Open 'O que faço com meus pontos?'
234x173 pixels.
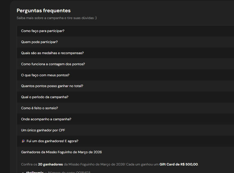tap(125, 75)
